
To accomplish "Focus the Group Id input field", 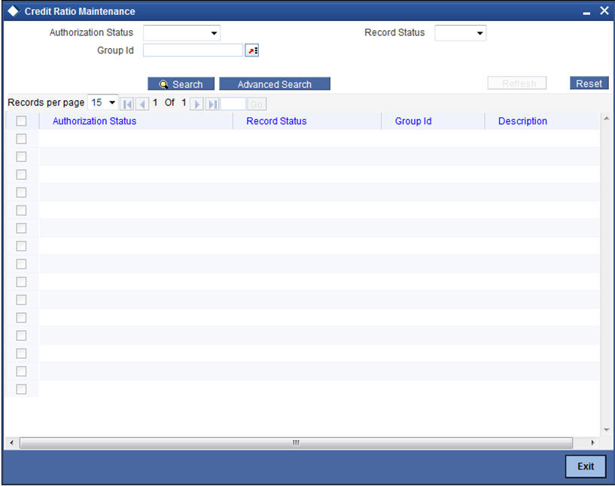I will [193, 50].
